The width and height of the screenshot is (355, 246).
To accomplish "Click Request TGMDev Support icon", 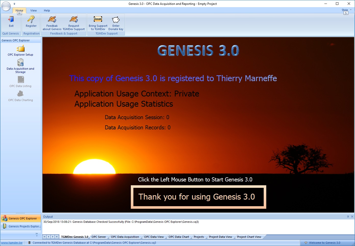I will tap(74, 19).
